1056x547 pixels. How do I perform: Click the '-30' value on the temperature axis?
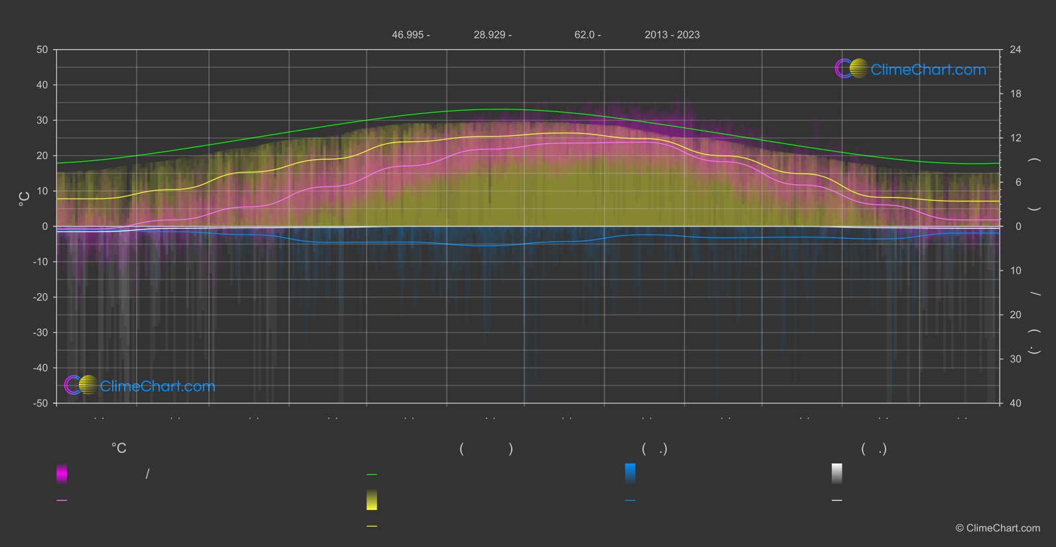point(40,333)
